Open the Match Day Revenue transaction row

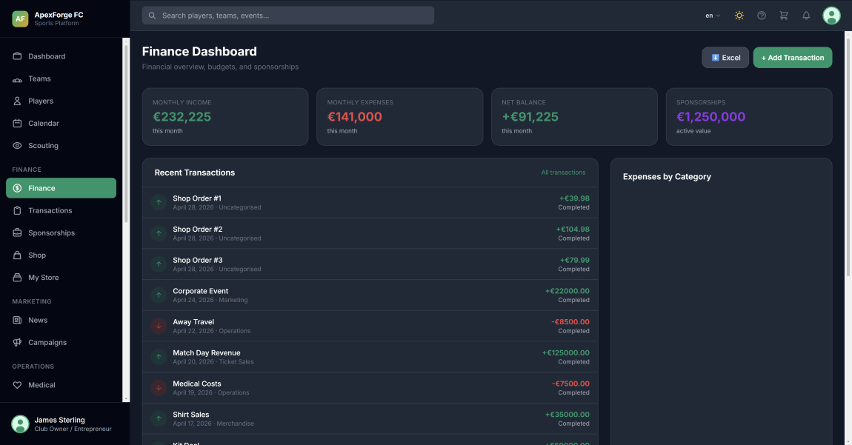pos(370,357)
